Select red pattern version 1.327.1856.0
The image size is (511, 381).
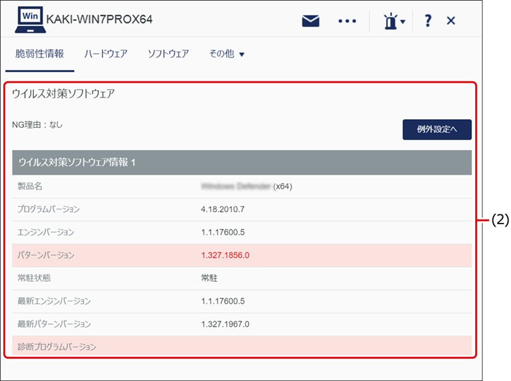click(x=225, y=255)
